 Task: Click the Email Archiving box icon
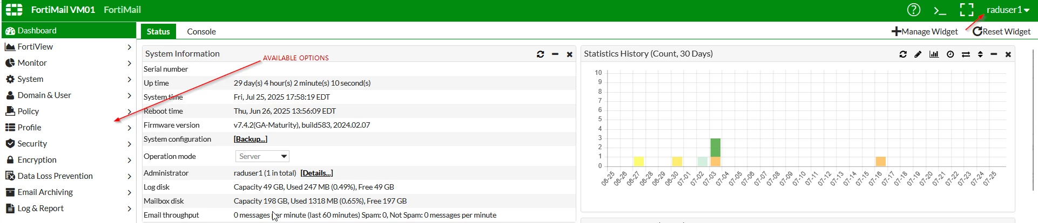10,192
